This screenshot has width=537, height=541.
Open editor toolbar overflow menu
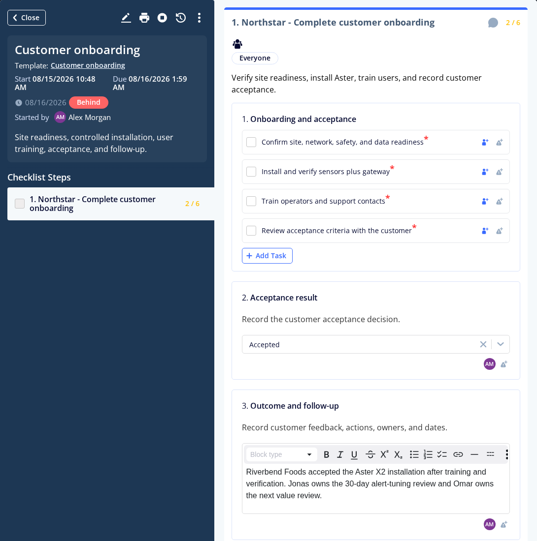[506, 454]
